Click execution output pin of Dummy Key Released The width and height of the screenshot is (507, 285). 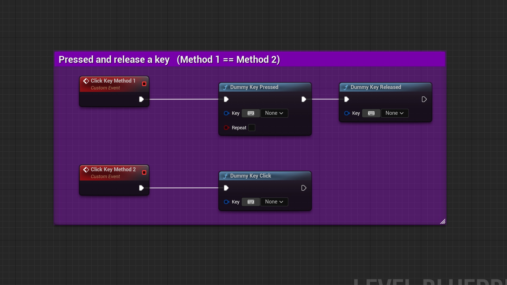click(x=424, y=99)
